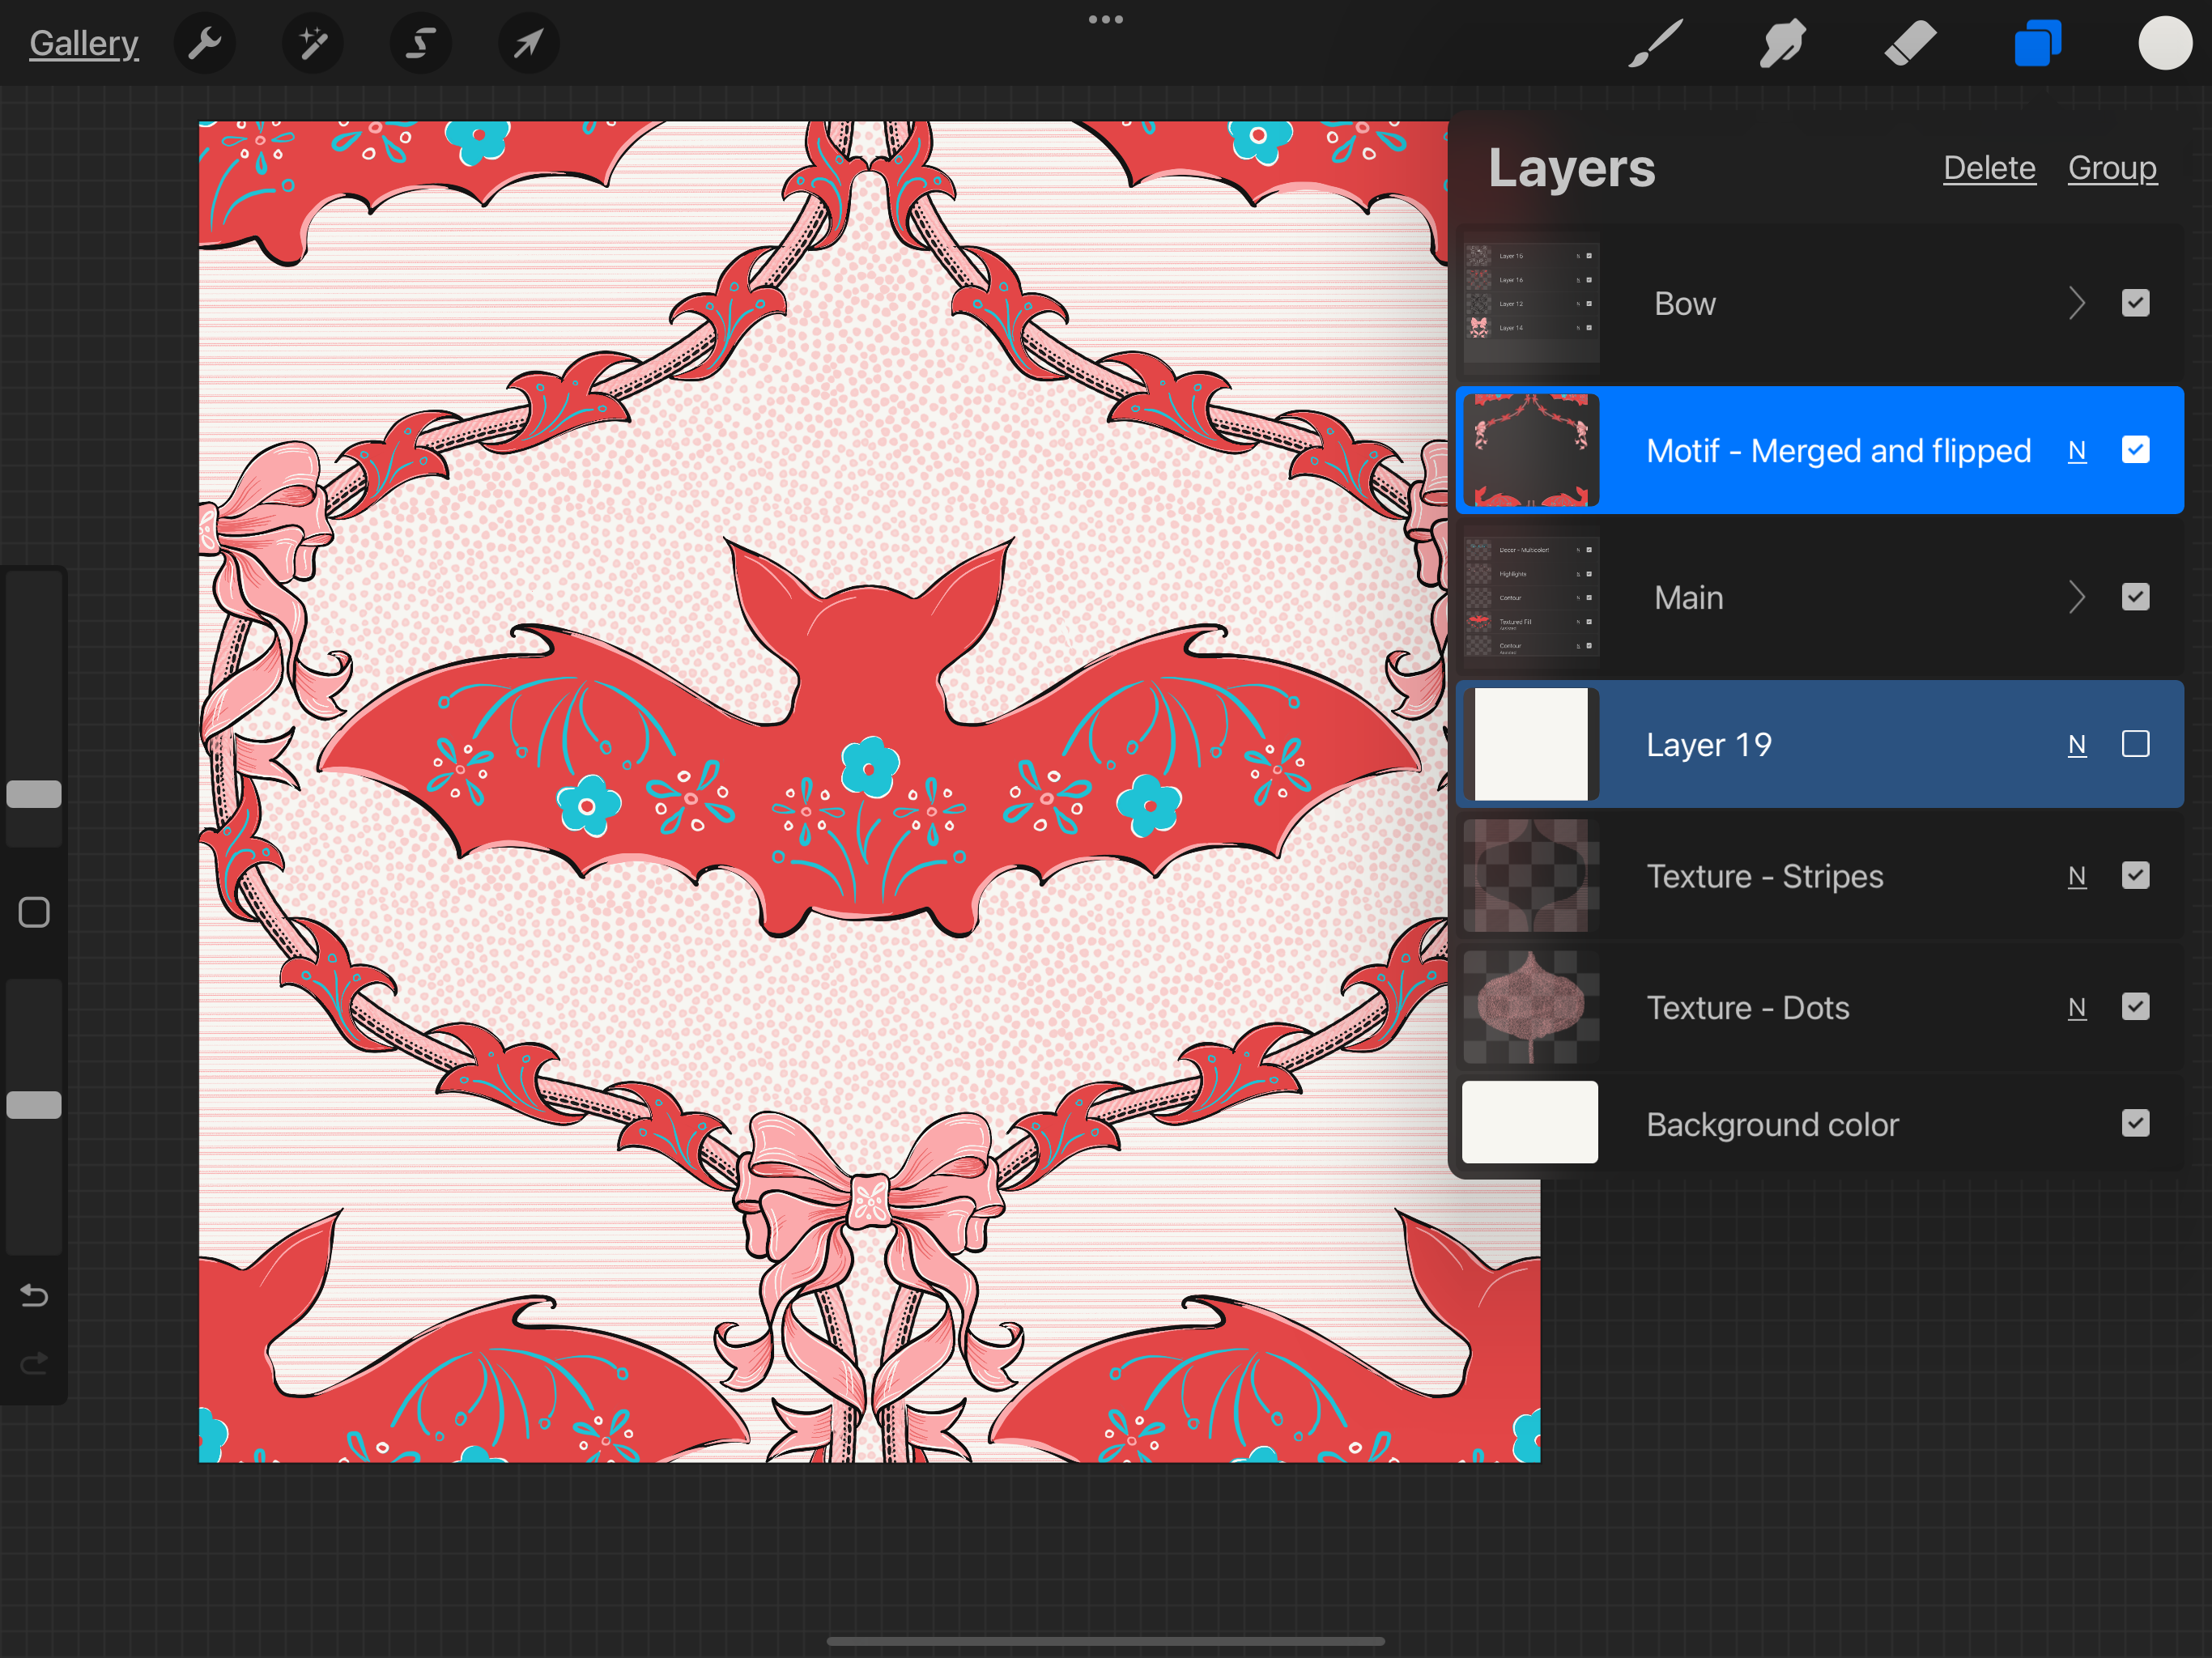Select the 'Texture - Stripes' label
This screenshot has height=1658, width=2212.
[x=1765, y=877]
